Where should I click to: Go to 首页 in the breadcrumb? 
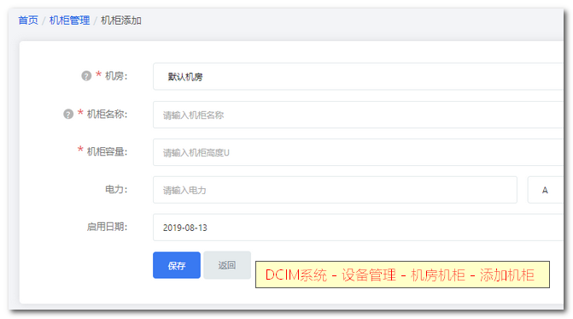(x=28, y=21)
